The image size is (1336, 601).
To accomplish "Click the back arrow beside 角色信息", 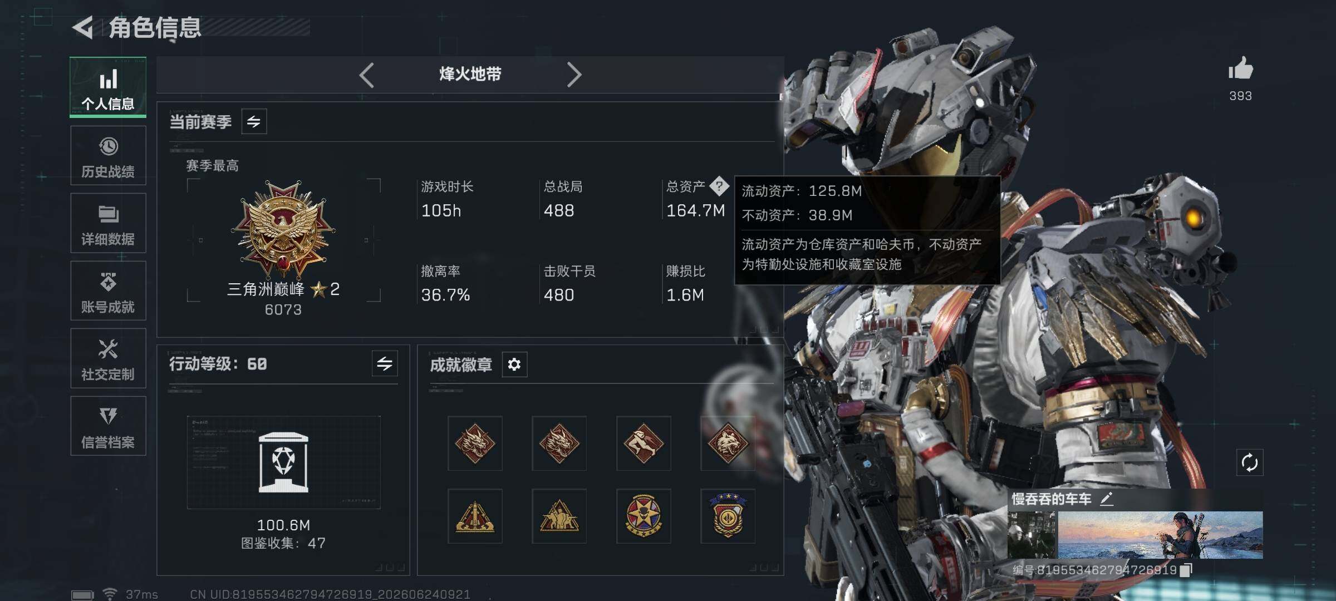I will point(83,27).
